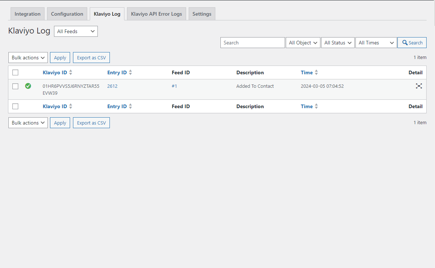The height and width of the screenshot is (268, 435).
Task: Expand the All Status filter
Action: pyautogui.click(x=338, y=43)
